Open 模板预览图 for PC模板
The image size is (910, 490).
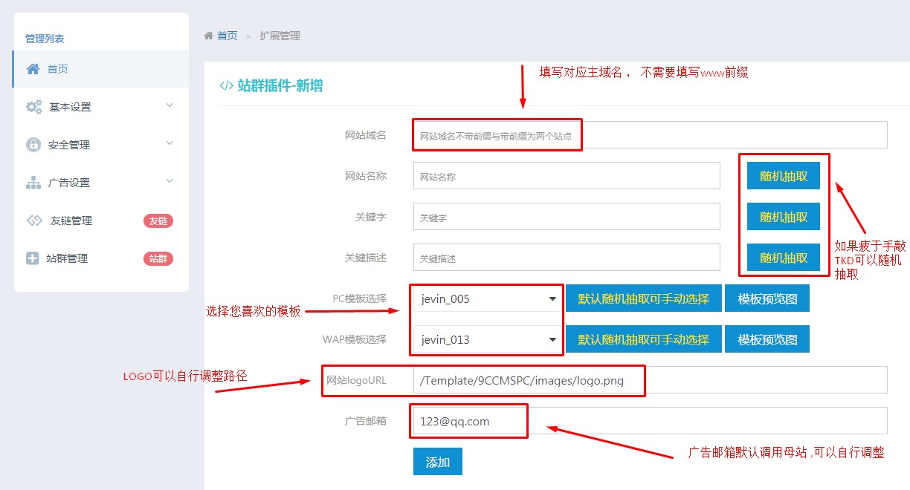pyautogui.click(x=767, y=298)
